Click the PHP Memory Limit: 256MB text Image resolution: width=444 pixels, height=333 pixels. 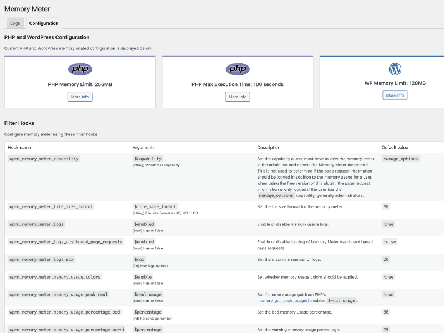tap(80, 84)
